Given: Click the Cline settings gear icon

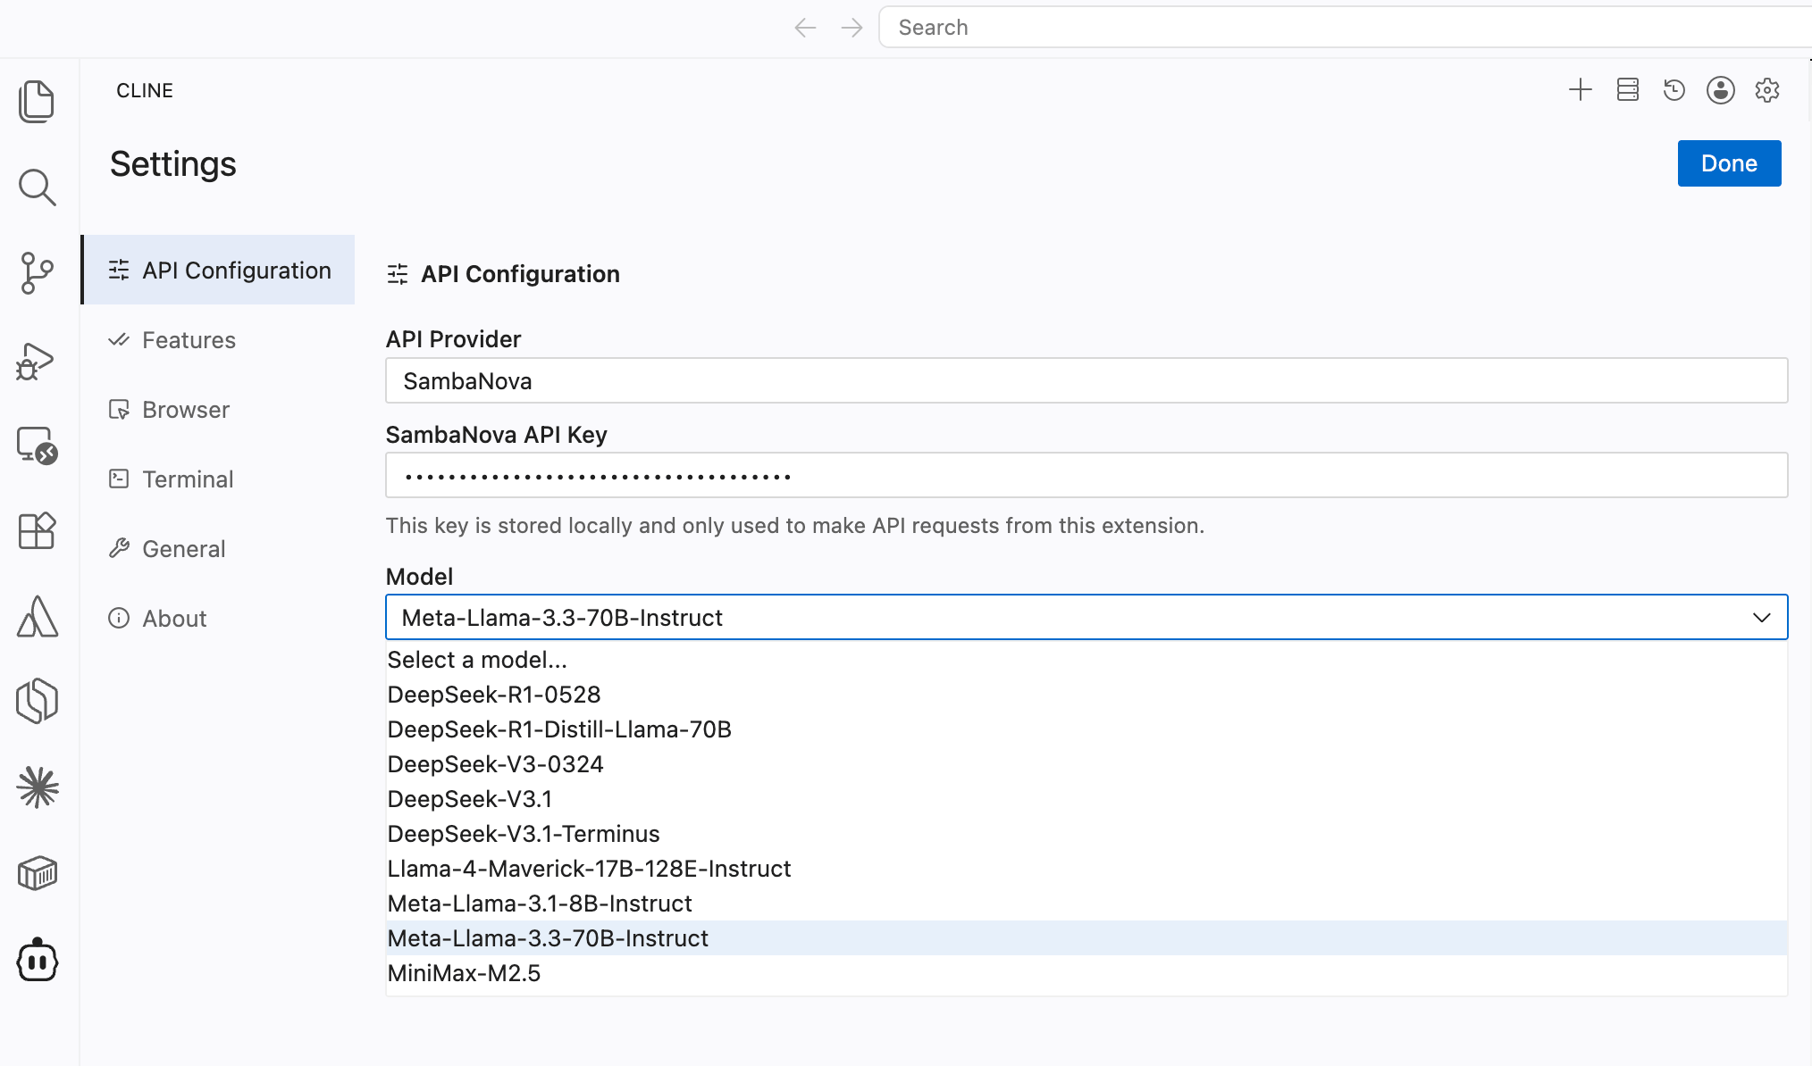Looking at the screenshot, I should 1767,90.
